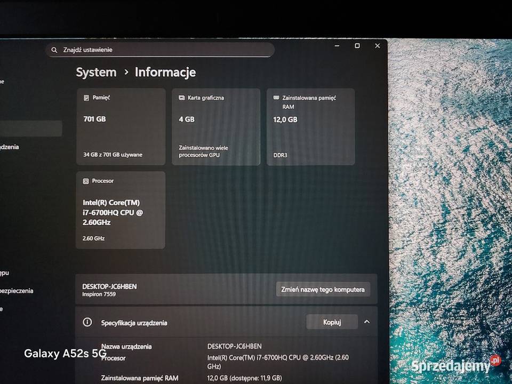Click the Pamięć storage icon
The width and height of the screenshot is (512, 384).
pyautogui.click(x=86, y=98)
